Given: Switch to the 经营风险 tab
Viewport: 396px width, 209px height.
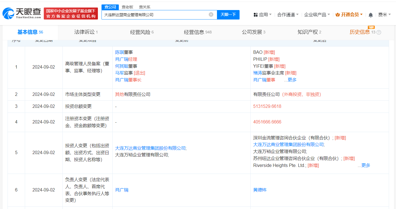Looking at the screenshot, I should [142, 32].
